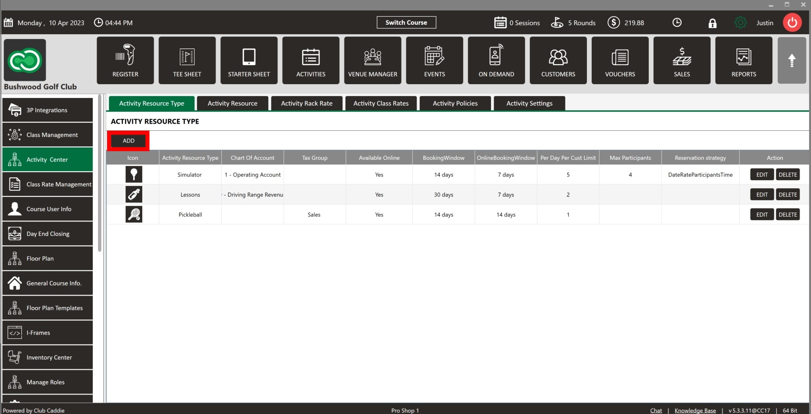Open the Sales module

[x=682, y=60]
